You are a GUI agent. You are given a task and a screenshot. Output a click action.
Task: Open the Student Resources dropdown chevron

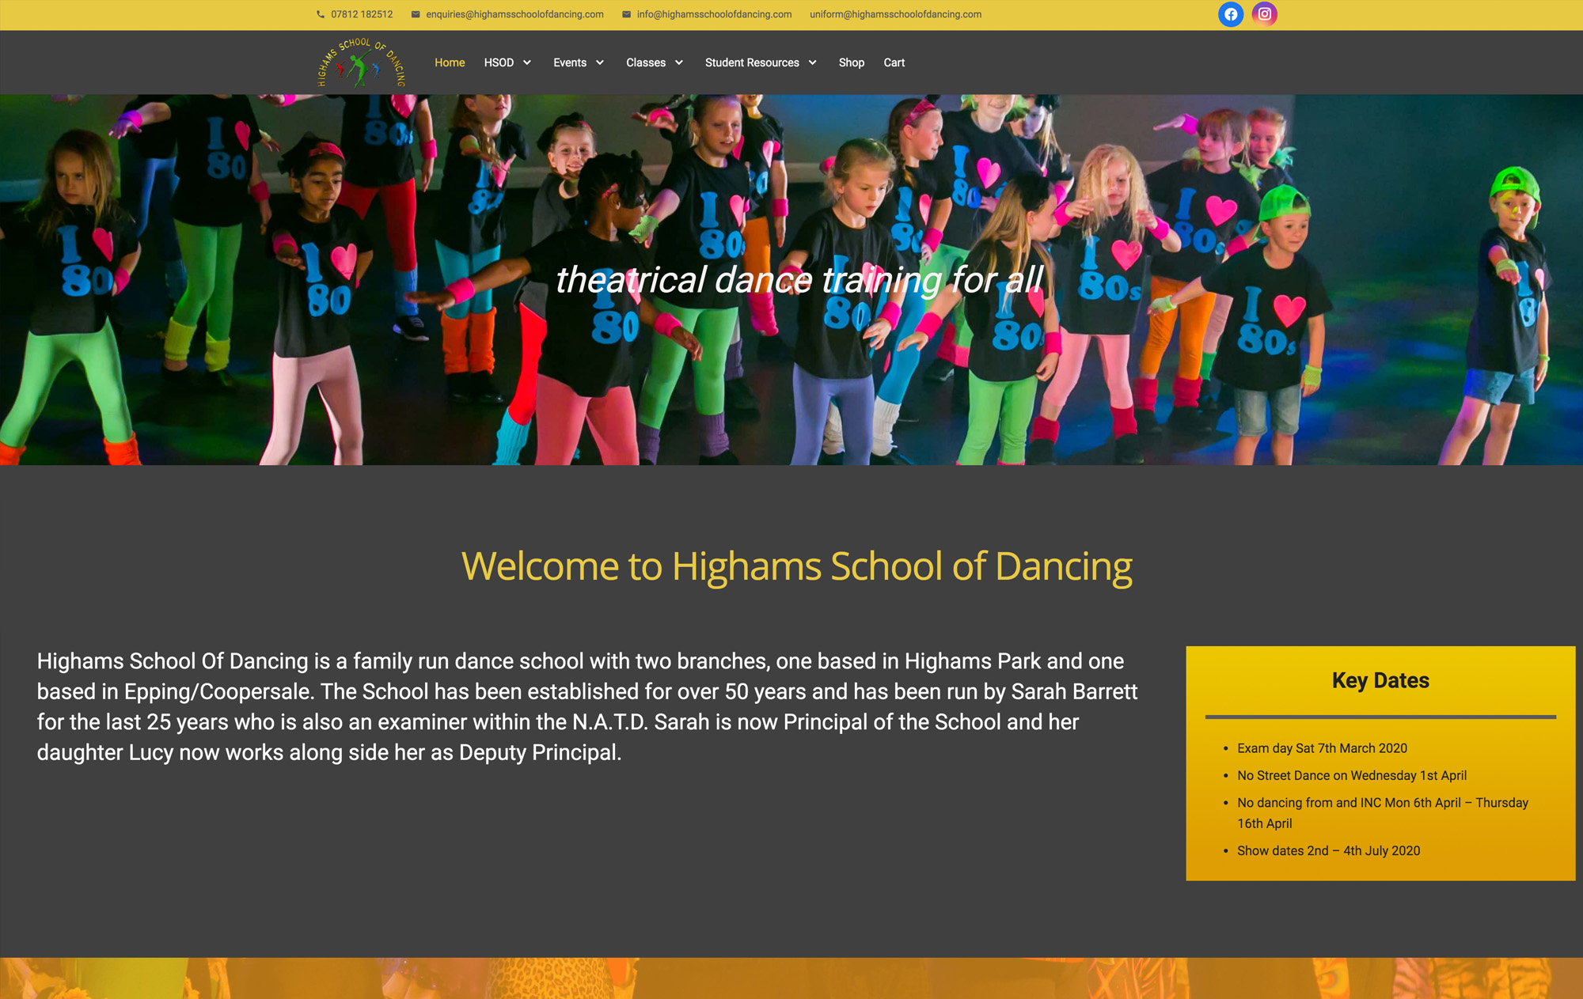coord(813,62)
